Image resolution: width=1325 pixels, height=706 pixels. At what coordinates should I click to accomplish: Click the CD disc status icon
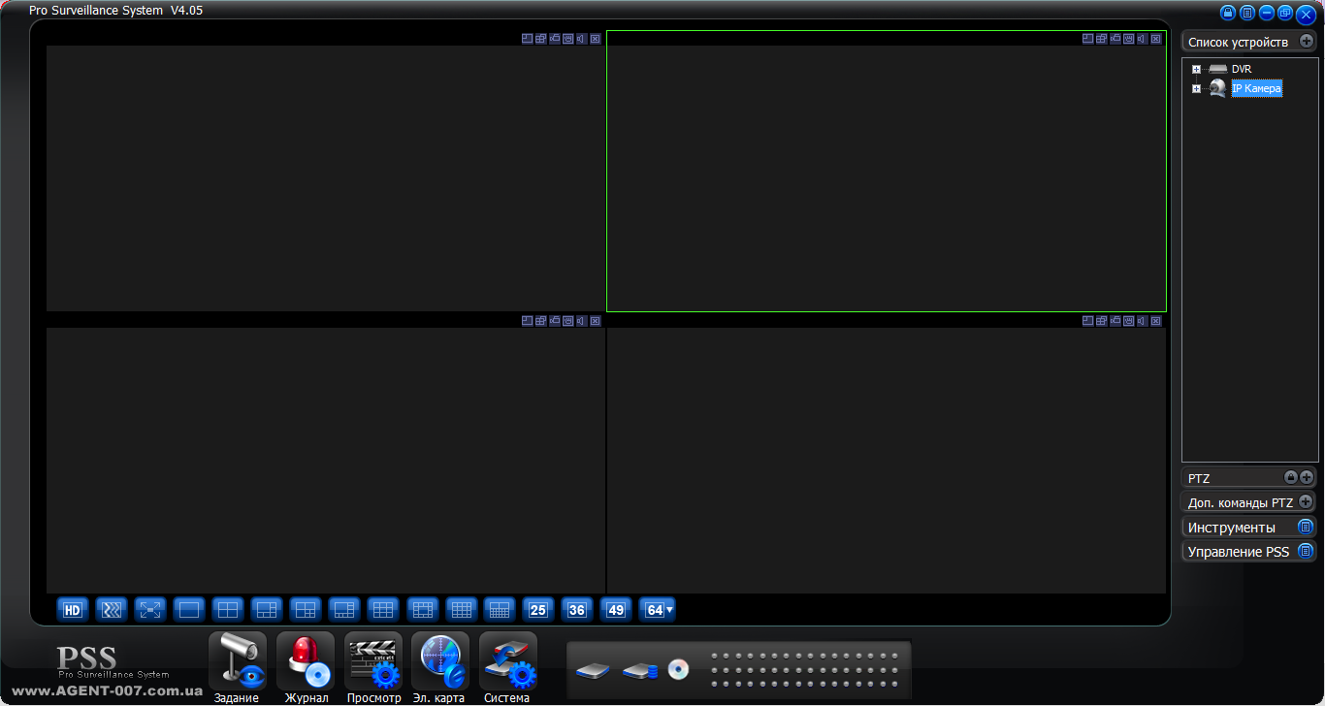click(x=678, y=669)
